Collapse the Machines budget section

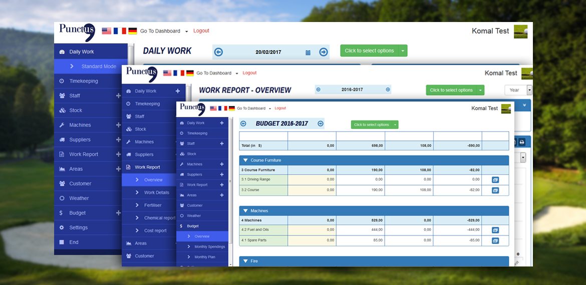(x=245, y=211)
